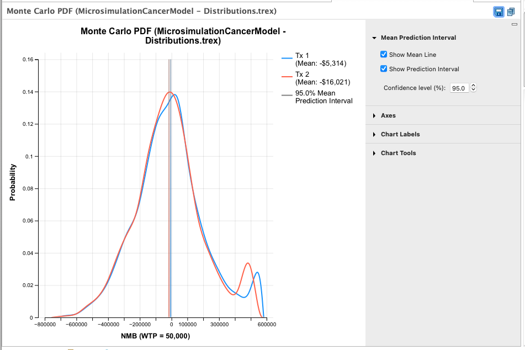Decrease confidence level via down stepper arrow
Screen dimensions: 525x350
[473, 90]
